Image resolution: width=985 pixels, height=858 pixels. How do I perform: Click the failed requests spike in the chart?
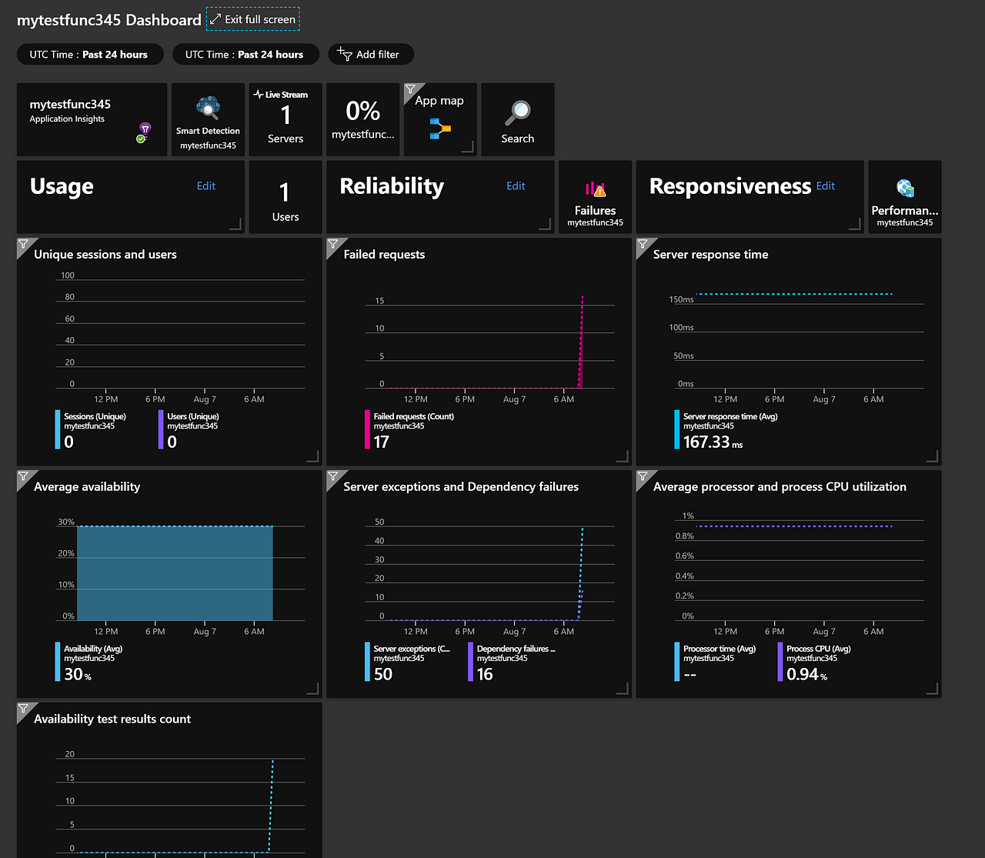point(581,342)
